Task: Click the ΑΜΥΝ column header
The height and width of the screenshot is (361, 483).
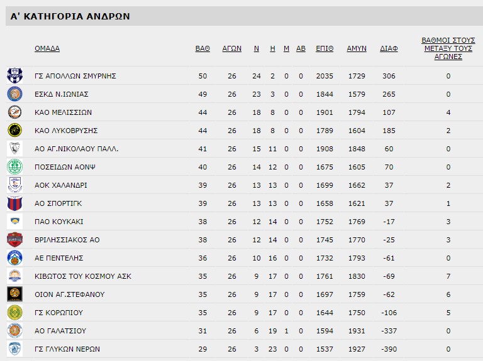Action: pos(357,48)
